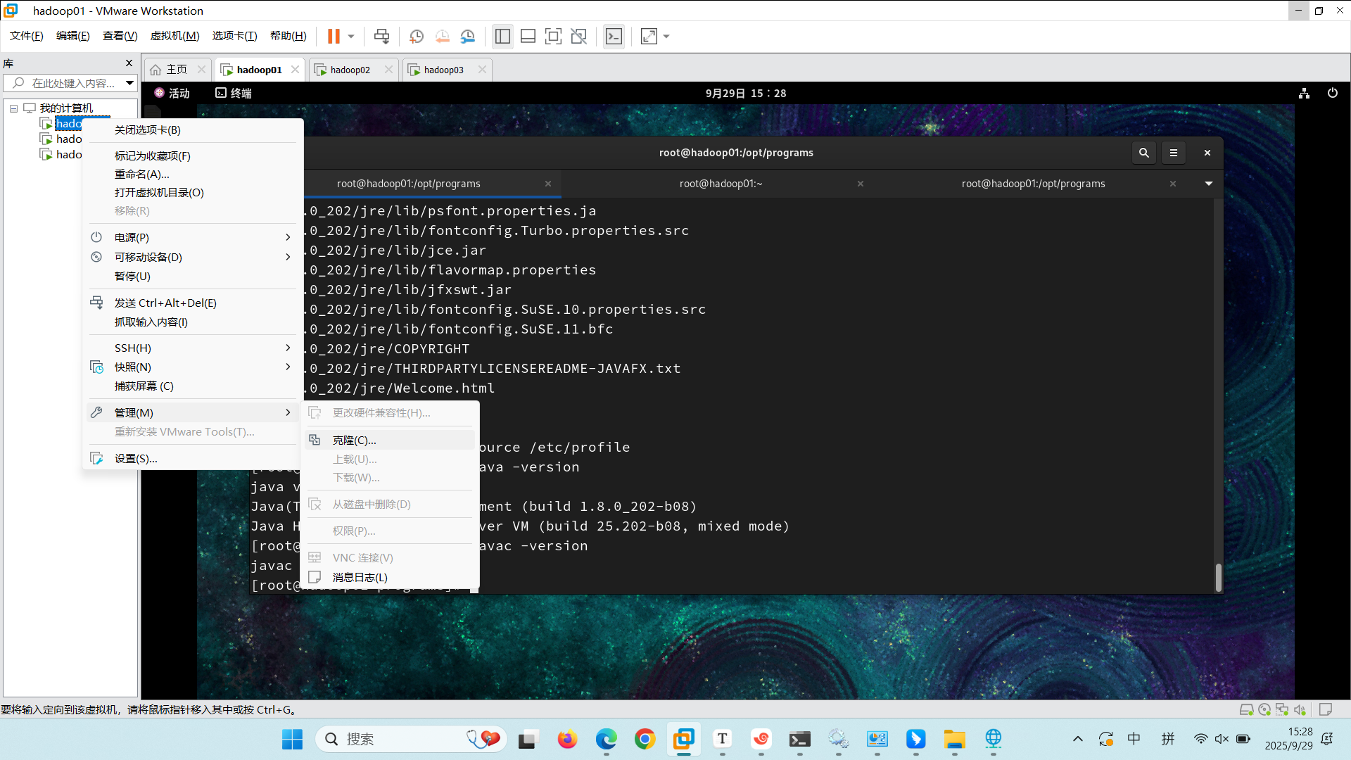The image size is (1351, 760).
Task: Collapse the 我的计算机 tree node
Action: click(13, 108)
